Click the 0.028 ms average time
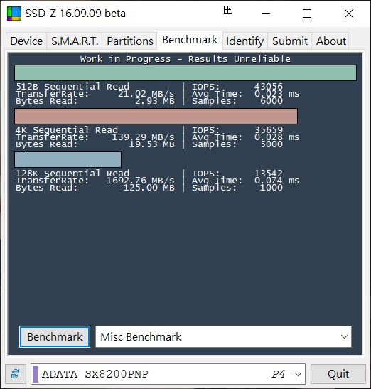The height and width of the screenshot is (389, 371). pos(276,137)
